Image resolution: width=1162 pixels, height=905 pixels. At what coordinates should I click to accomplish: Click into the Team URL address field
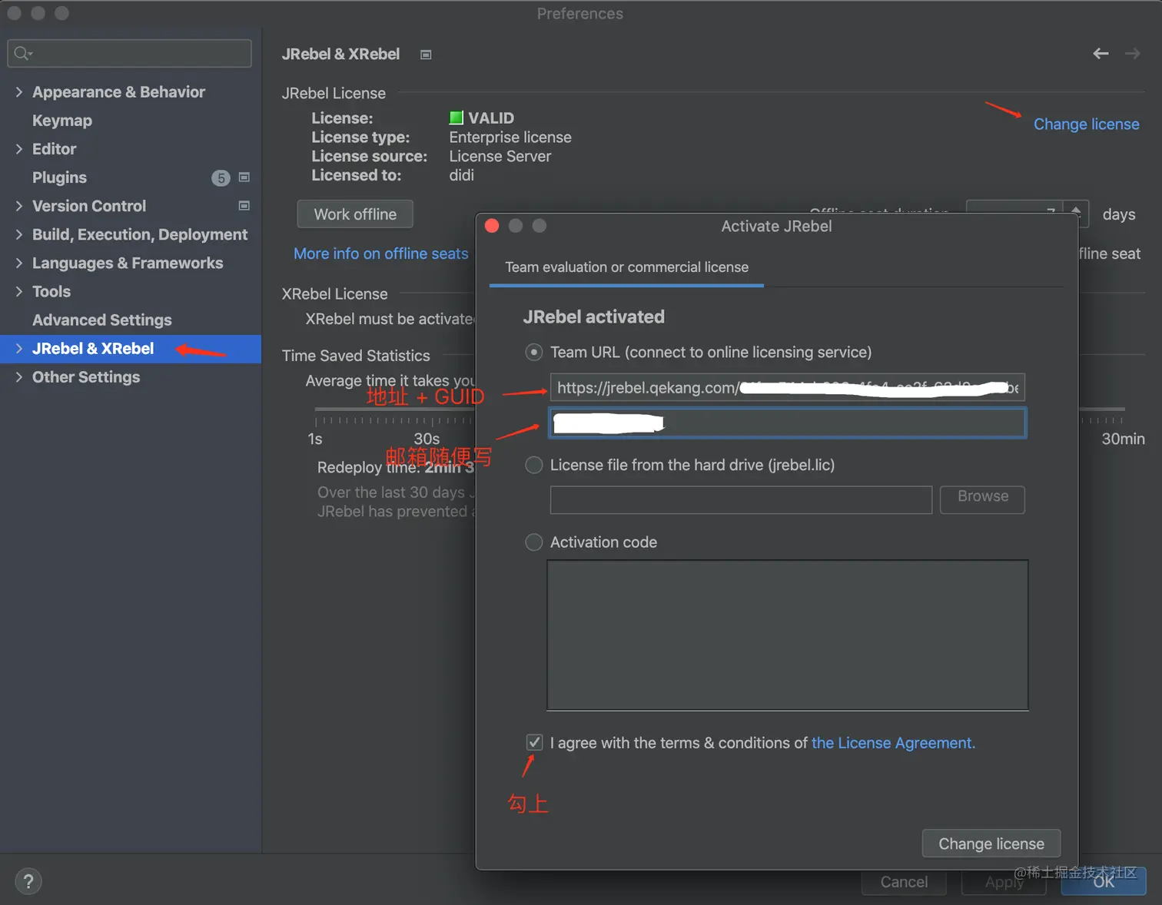[787, 387]
